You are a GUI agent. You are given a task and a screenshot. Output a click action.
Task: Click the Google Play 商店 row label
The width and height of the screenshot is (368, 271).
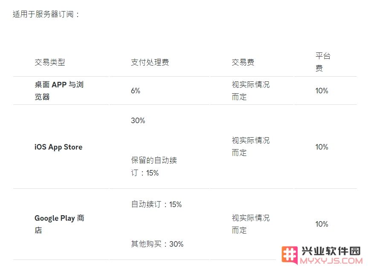59,224
